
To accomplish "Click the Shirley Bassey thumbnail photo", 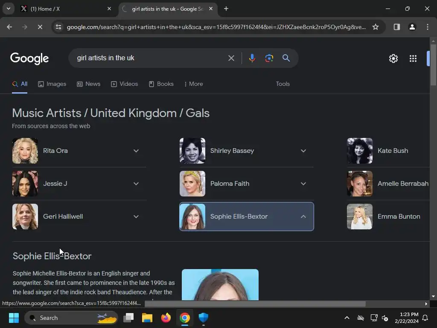I will click(192, 151).
